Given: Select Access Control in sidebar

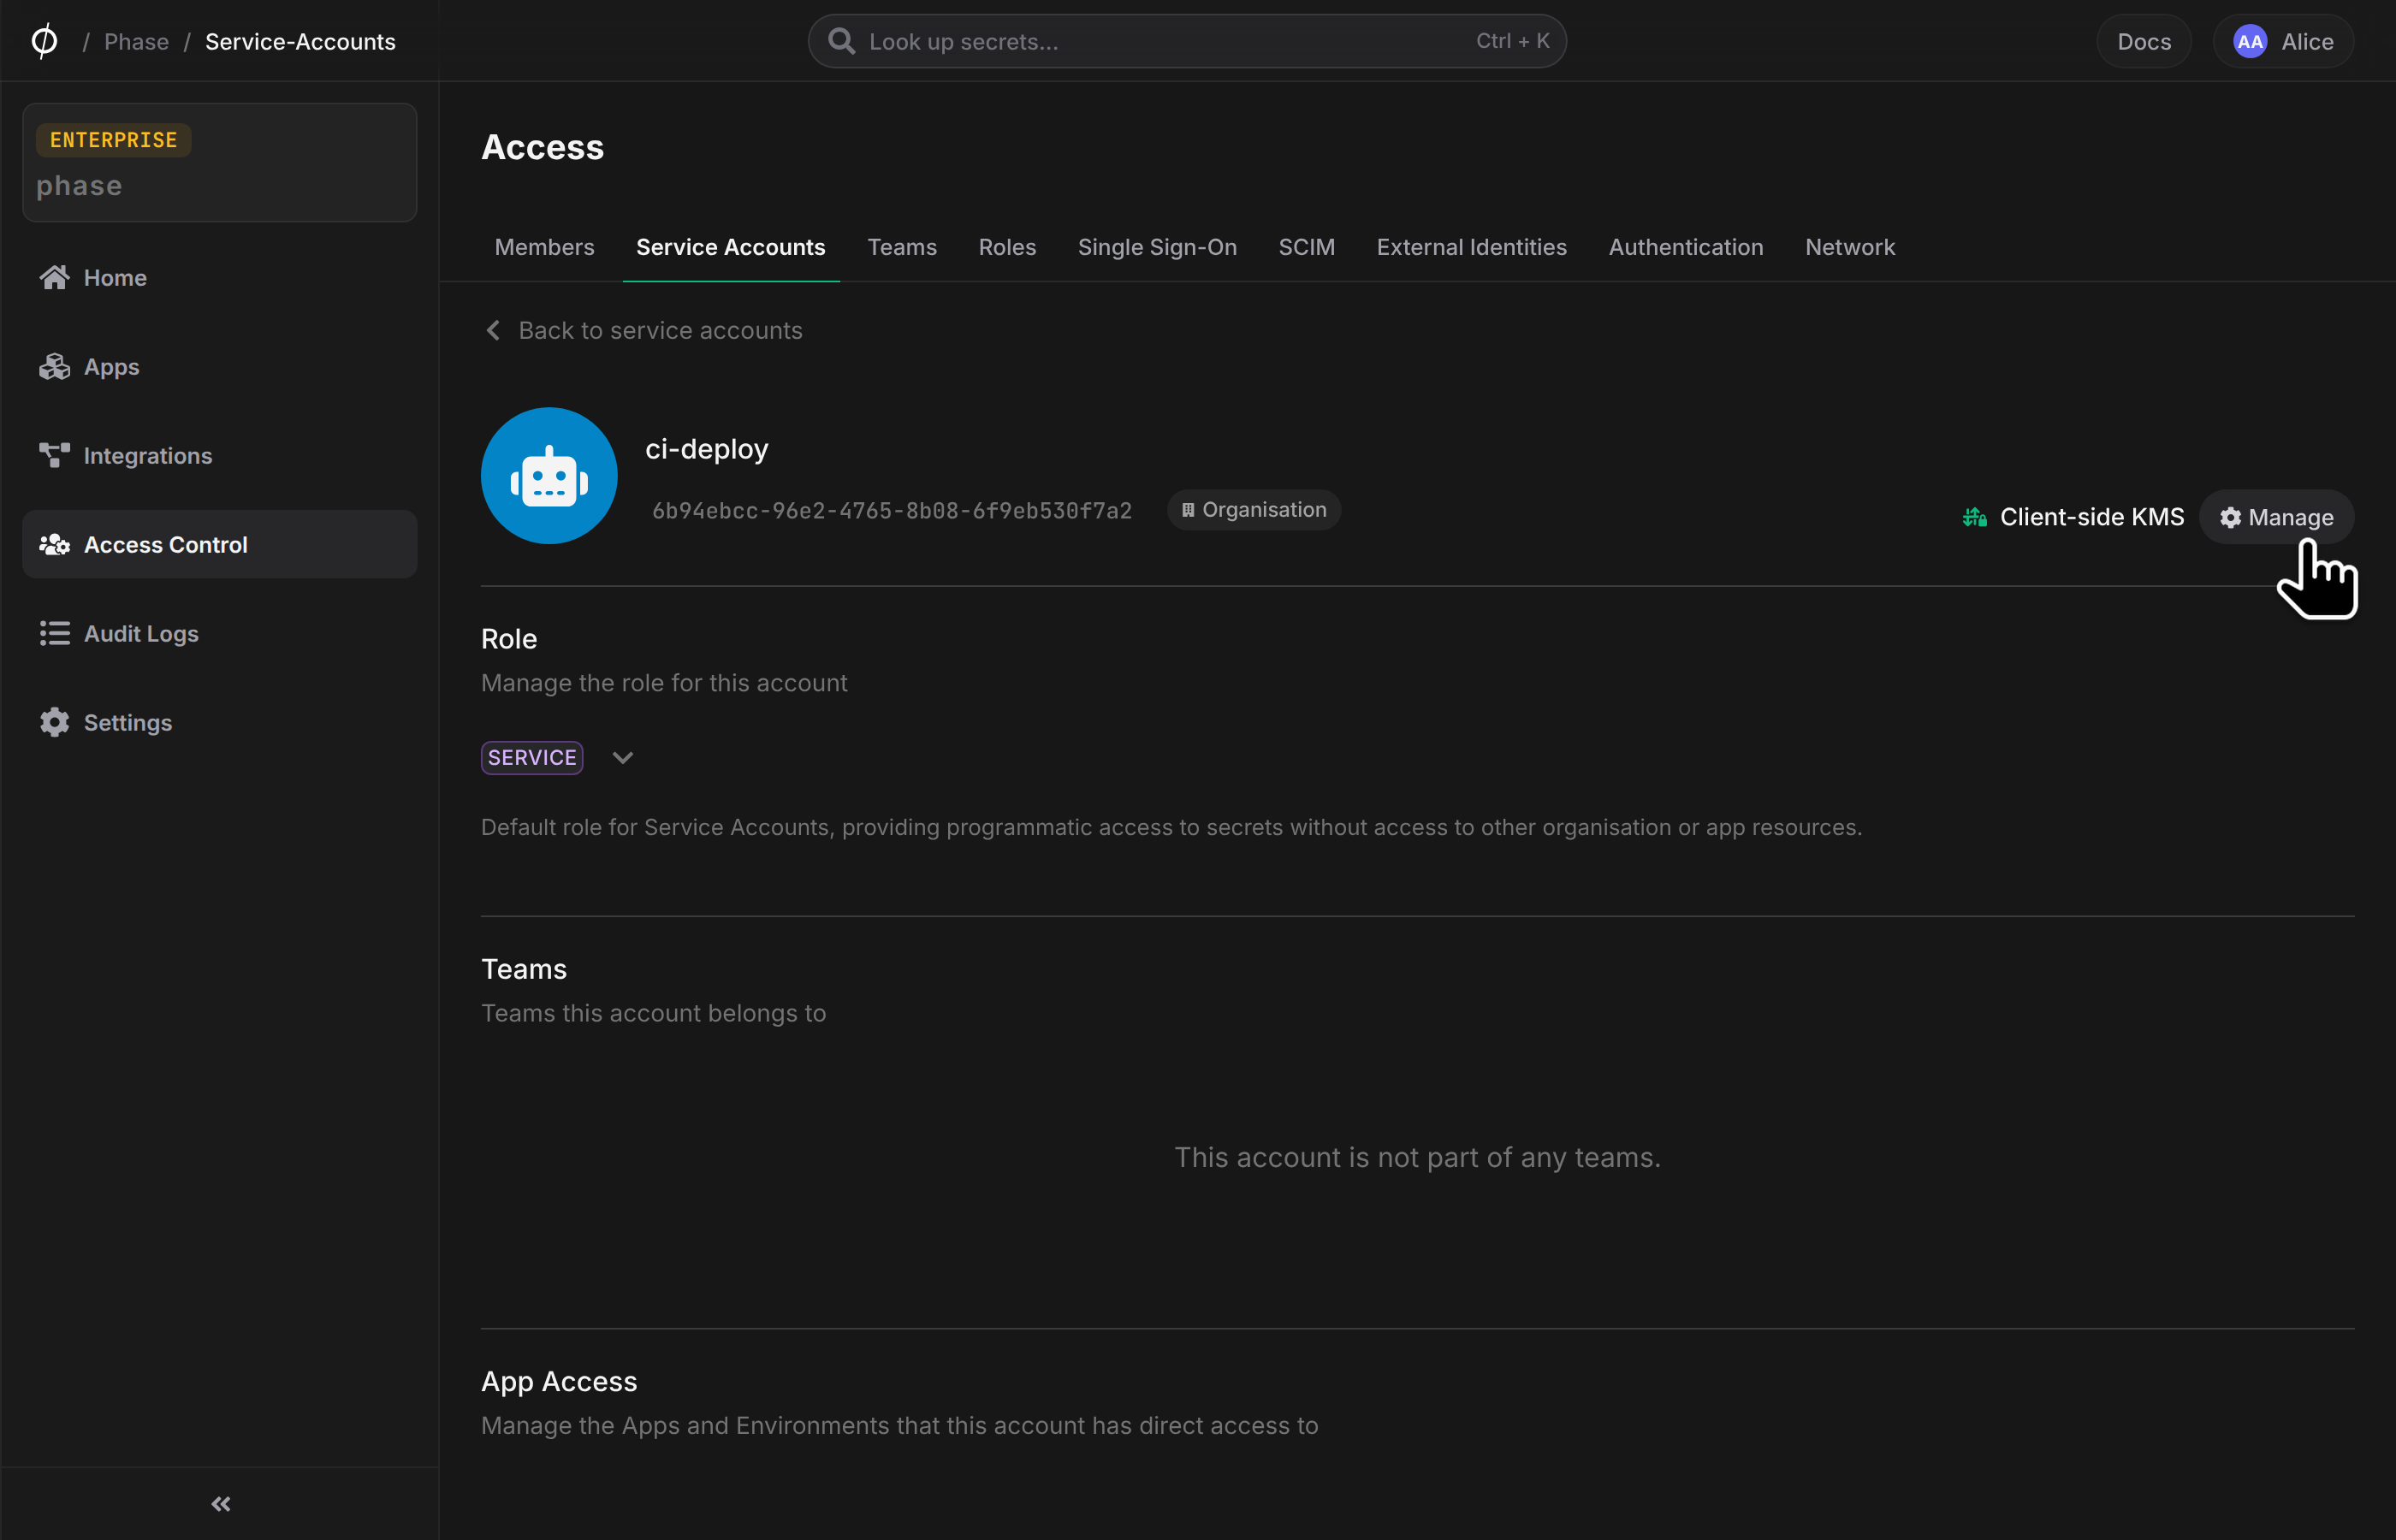Looking at the screenshot, I should (x=219, y=545).
